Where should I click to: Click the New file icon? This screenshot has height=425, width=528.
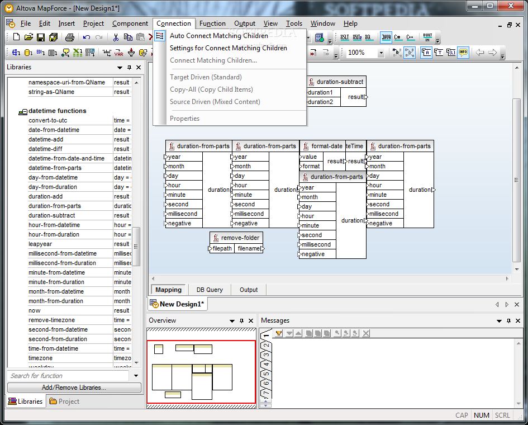point(16,37)
